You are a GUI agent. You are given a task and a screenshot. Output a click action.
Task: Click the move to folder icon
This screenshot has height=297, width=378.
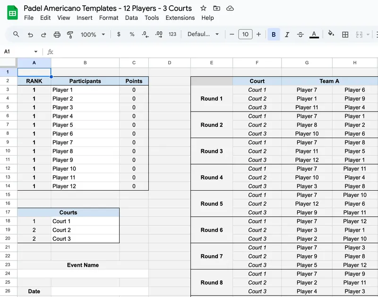(x=216, y=9)
